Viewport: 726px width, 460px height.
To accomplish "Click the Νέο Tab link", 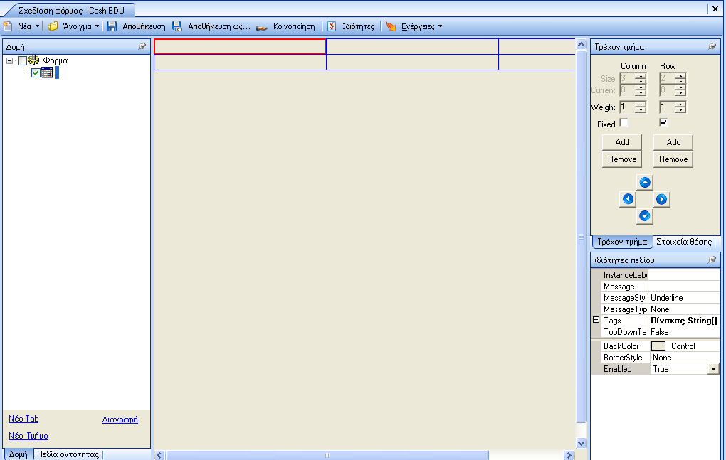I will coord(23,419).
